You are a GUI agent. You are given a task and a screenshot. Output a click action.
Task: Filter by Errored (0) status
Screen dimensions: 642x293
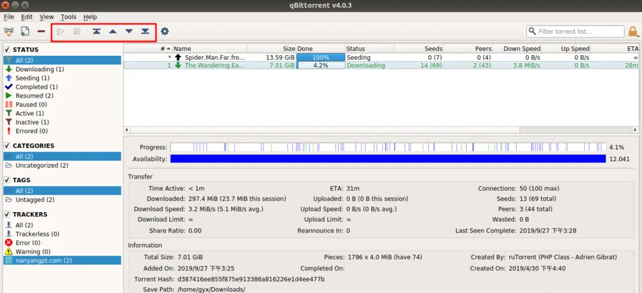click(x=62, y=131)
